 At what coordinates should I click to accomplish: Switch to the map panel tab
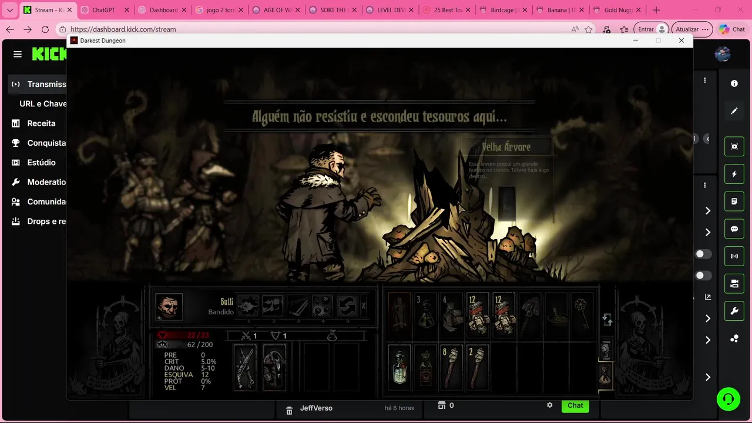coord(605,350)
